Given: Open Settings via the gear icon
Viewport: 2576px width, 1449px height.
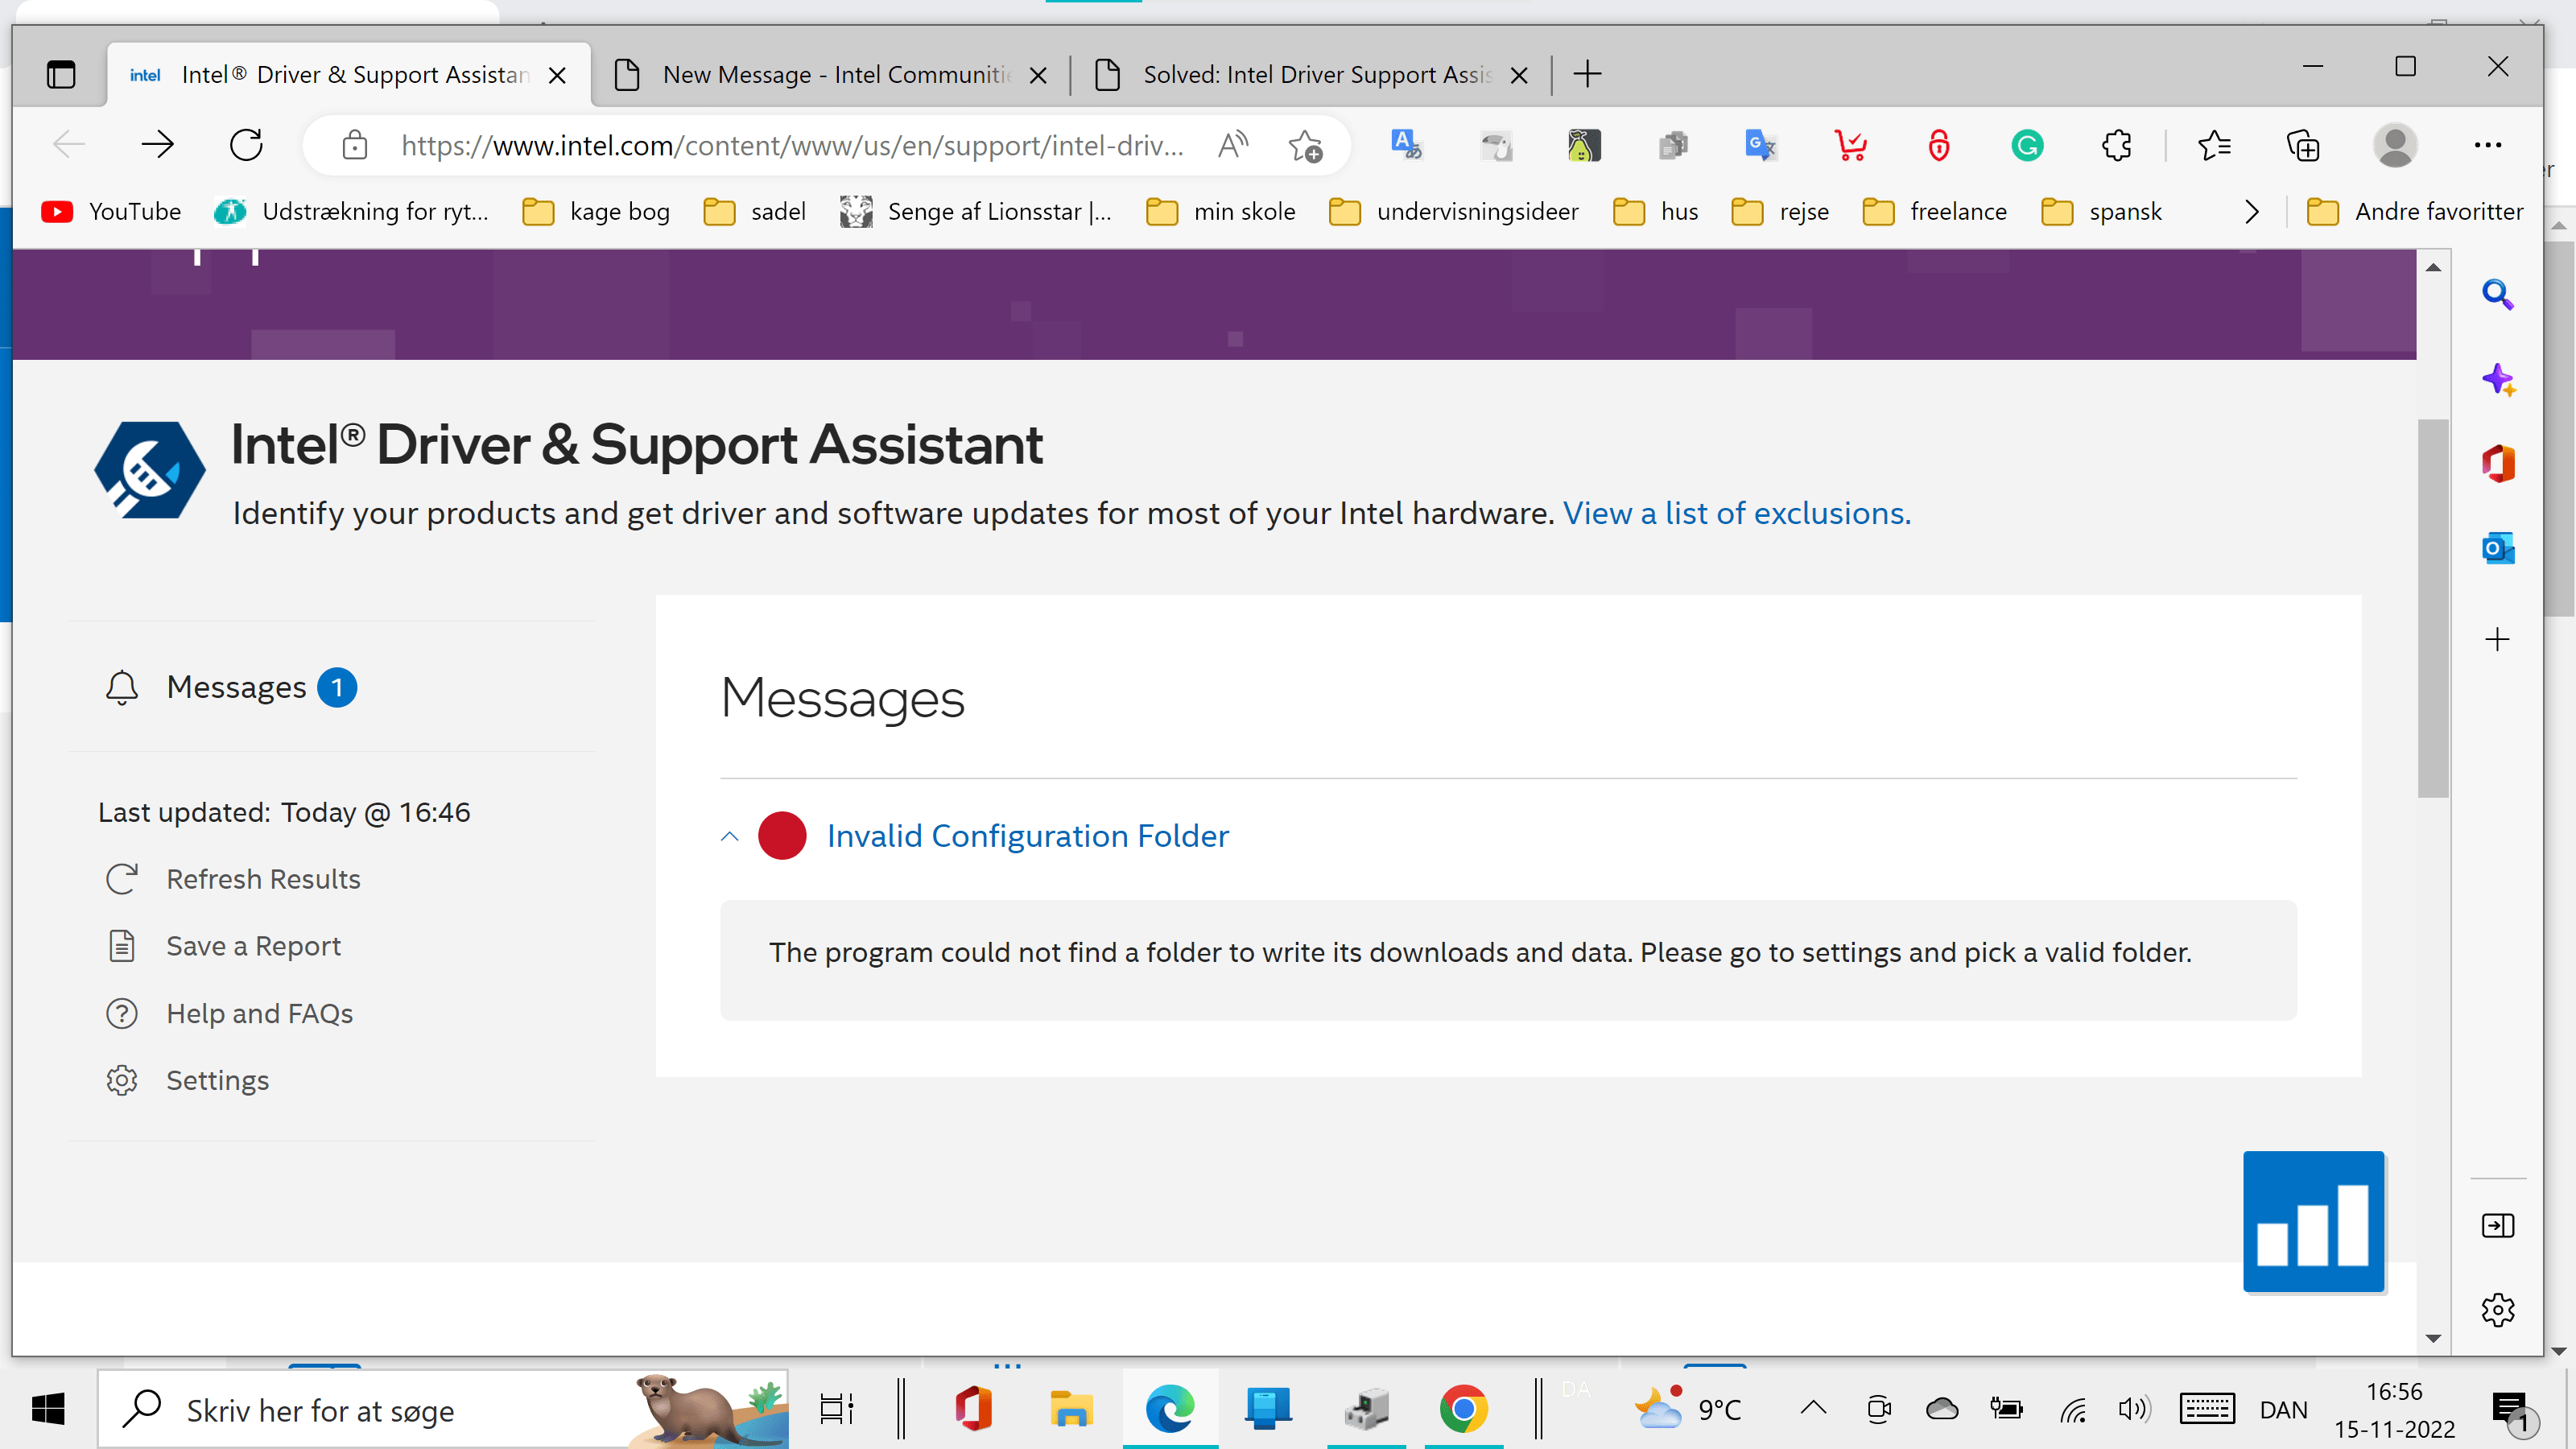Looking at the screenshot, I should 122,1080.
